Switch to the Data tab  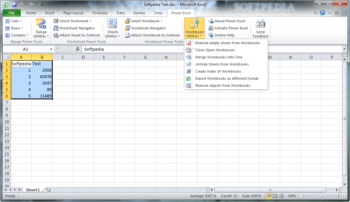click(x=121, y=13)
